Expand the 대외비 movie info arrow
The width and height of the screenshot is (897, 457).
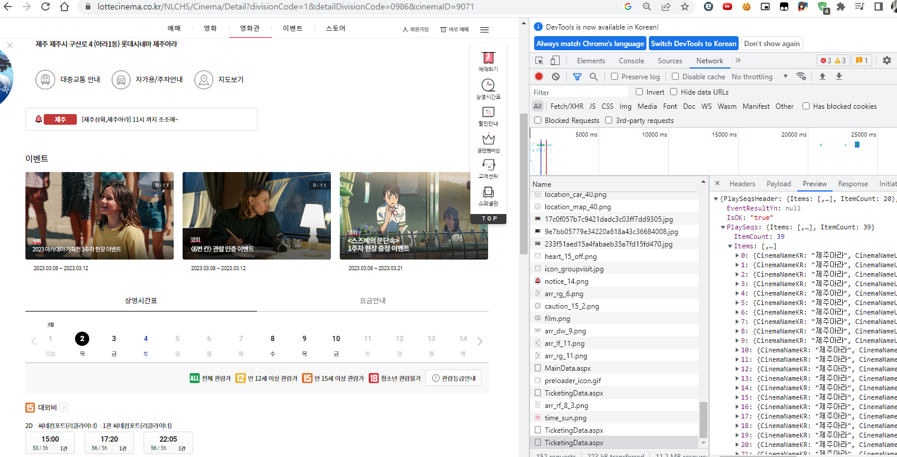point(63,407)
